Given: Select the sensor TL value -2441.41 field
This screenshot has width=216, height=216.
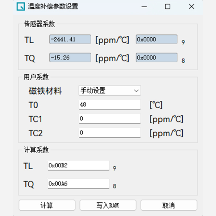Looking at the screenshot, I should click(70, 40).
